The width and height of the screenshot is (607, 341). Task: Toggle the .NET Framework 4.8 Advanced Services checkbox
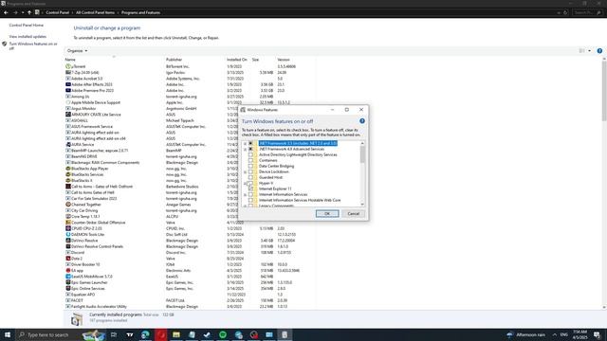click(x=250, y=149)
